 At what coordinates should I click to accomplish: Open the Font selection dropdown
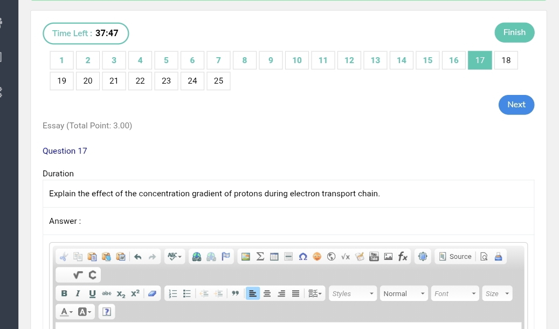455,293
